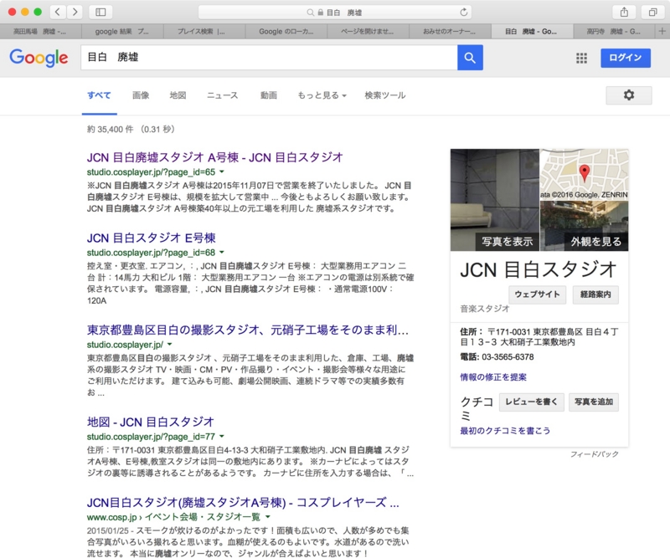Click the フィードバック link
Screen dimensions: 670x558
595,454
